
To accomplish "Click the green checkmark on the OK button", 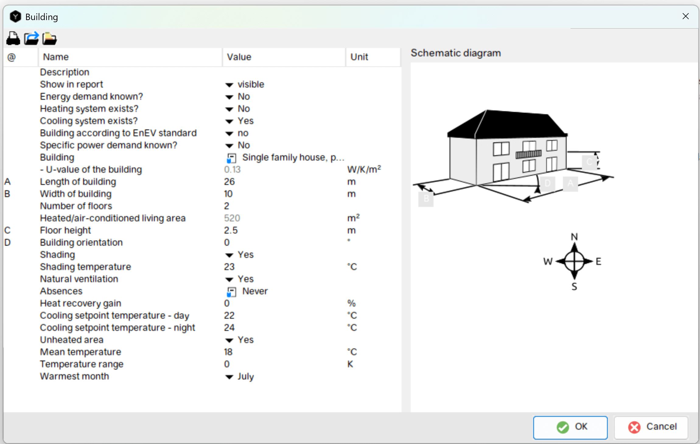I will [563, 427].
